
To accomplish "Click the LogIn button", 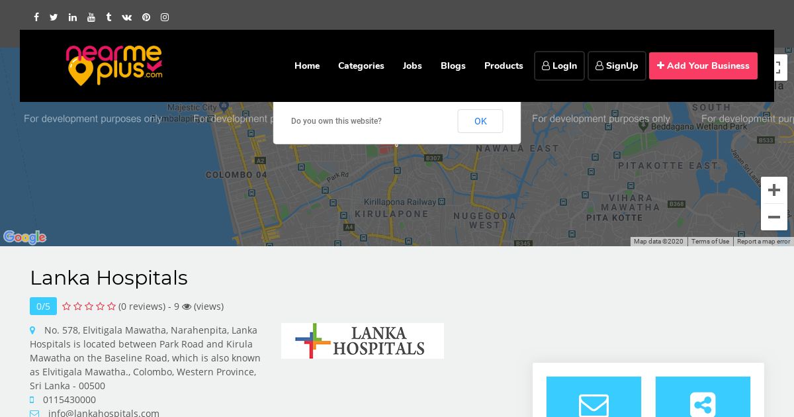I will coord(559,66).
